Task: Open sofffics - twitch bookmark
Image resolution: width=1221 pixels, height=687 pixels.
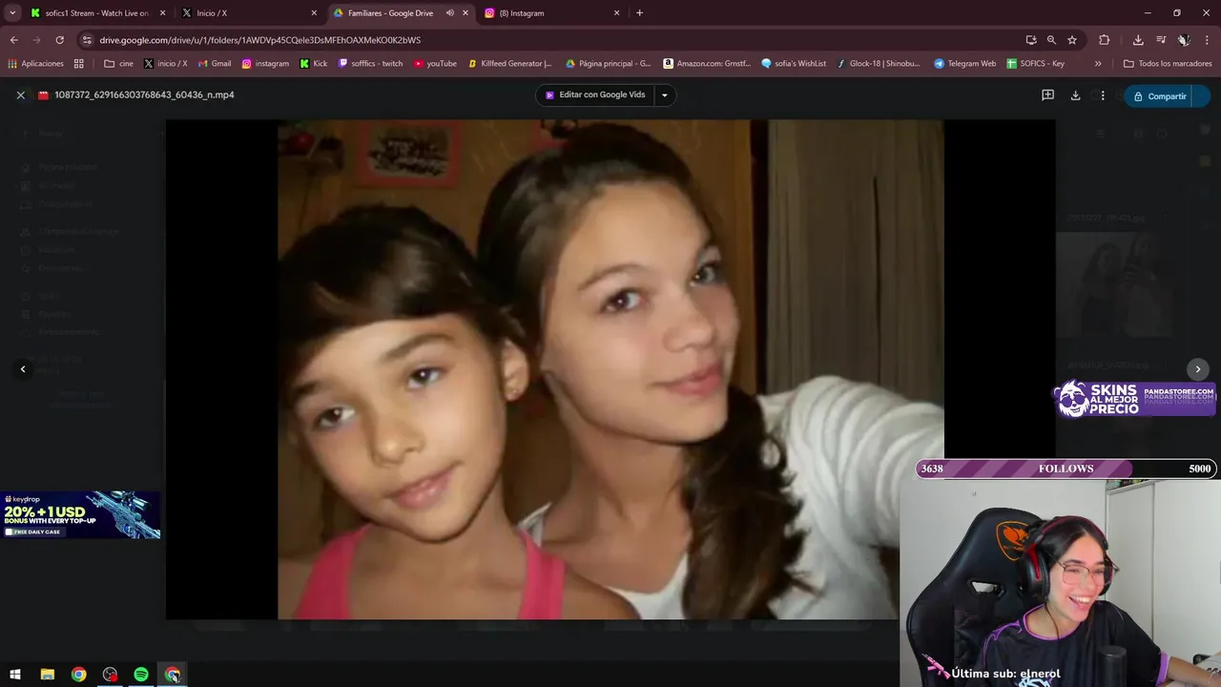Action: pos(370,64)
